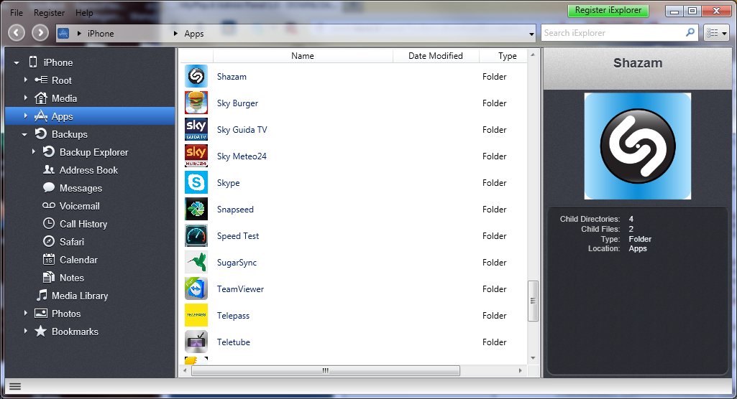Click the SugarSync hummingbird icon

pos(196,262)
